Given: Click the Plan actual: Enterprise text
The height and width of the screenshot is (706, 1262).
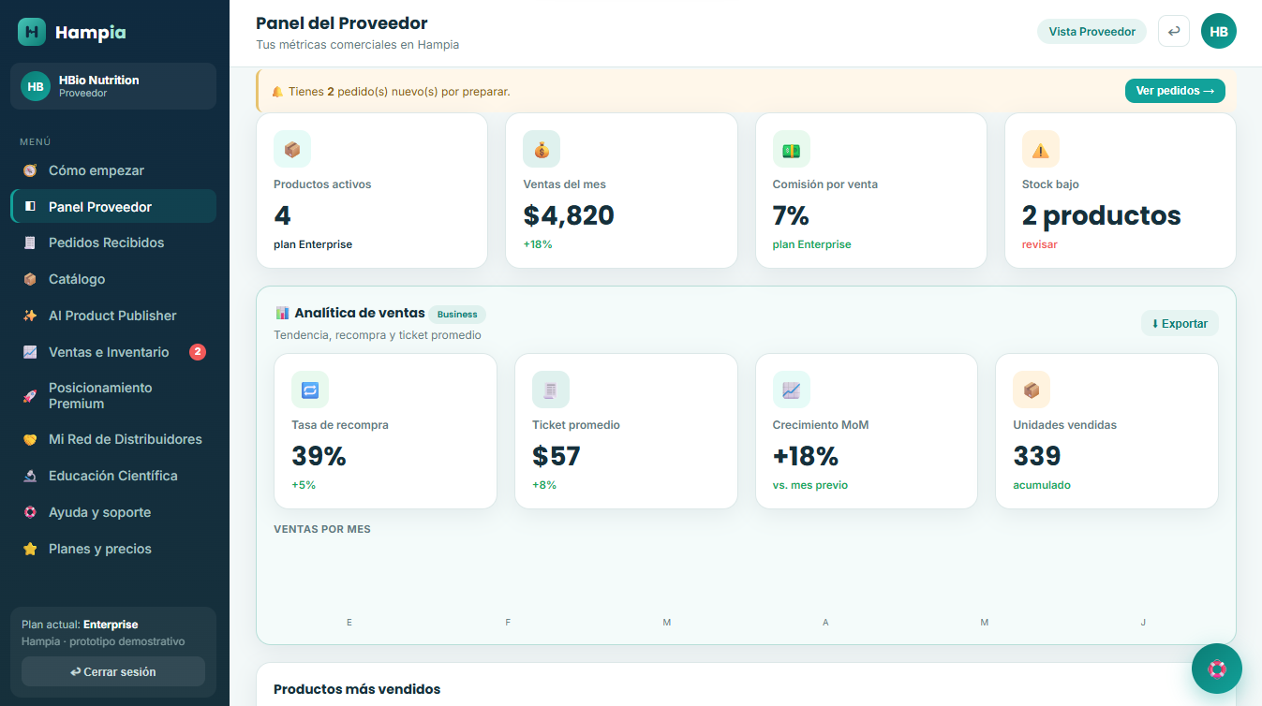Looking at the screenshot, I should click(x=80, y=625).
